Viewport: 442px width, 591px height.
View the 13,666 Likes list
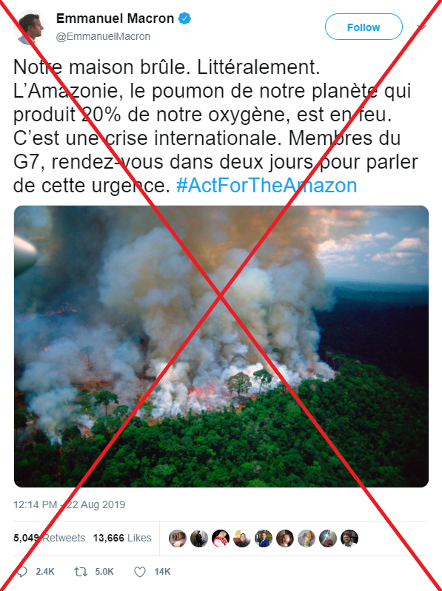122,538
